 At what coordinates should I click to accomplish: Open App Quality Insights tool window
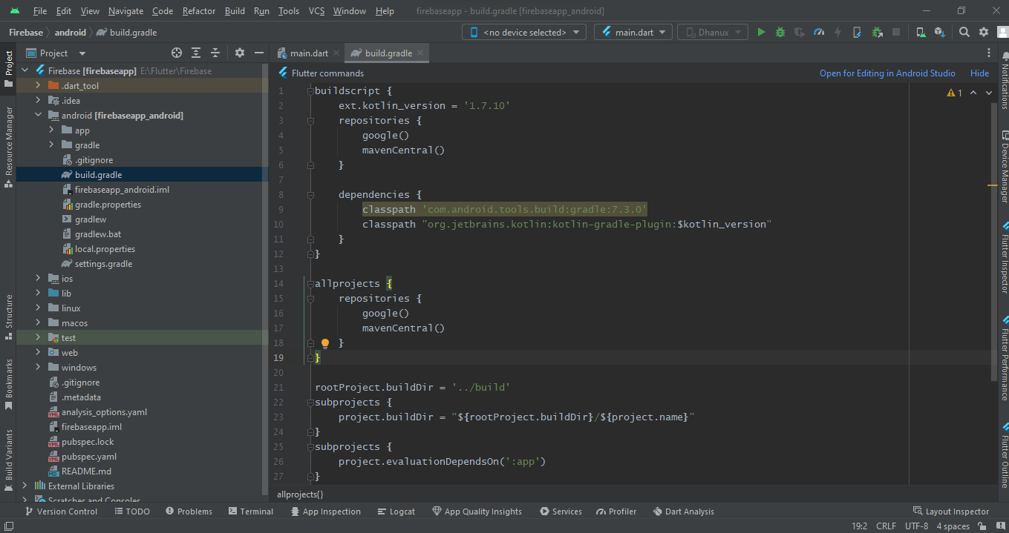pyautogui.click(x=477, y=512)
